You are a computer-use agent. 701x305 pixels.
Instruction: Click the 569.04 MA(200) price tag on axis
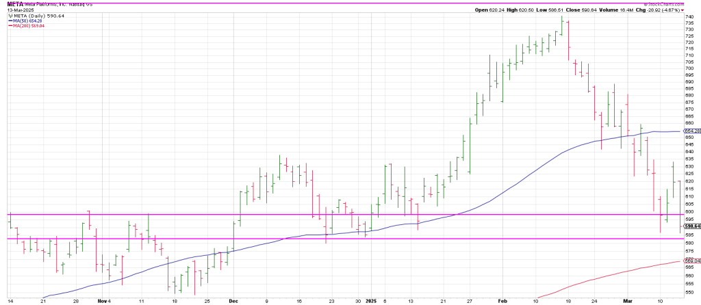pyautogui.click(x=692, y=261)
